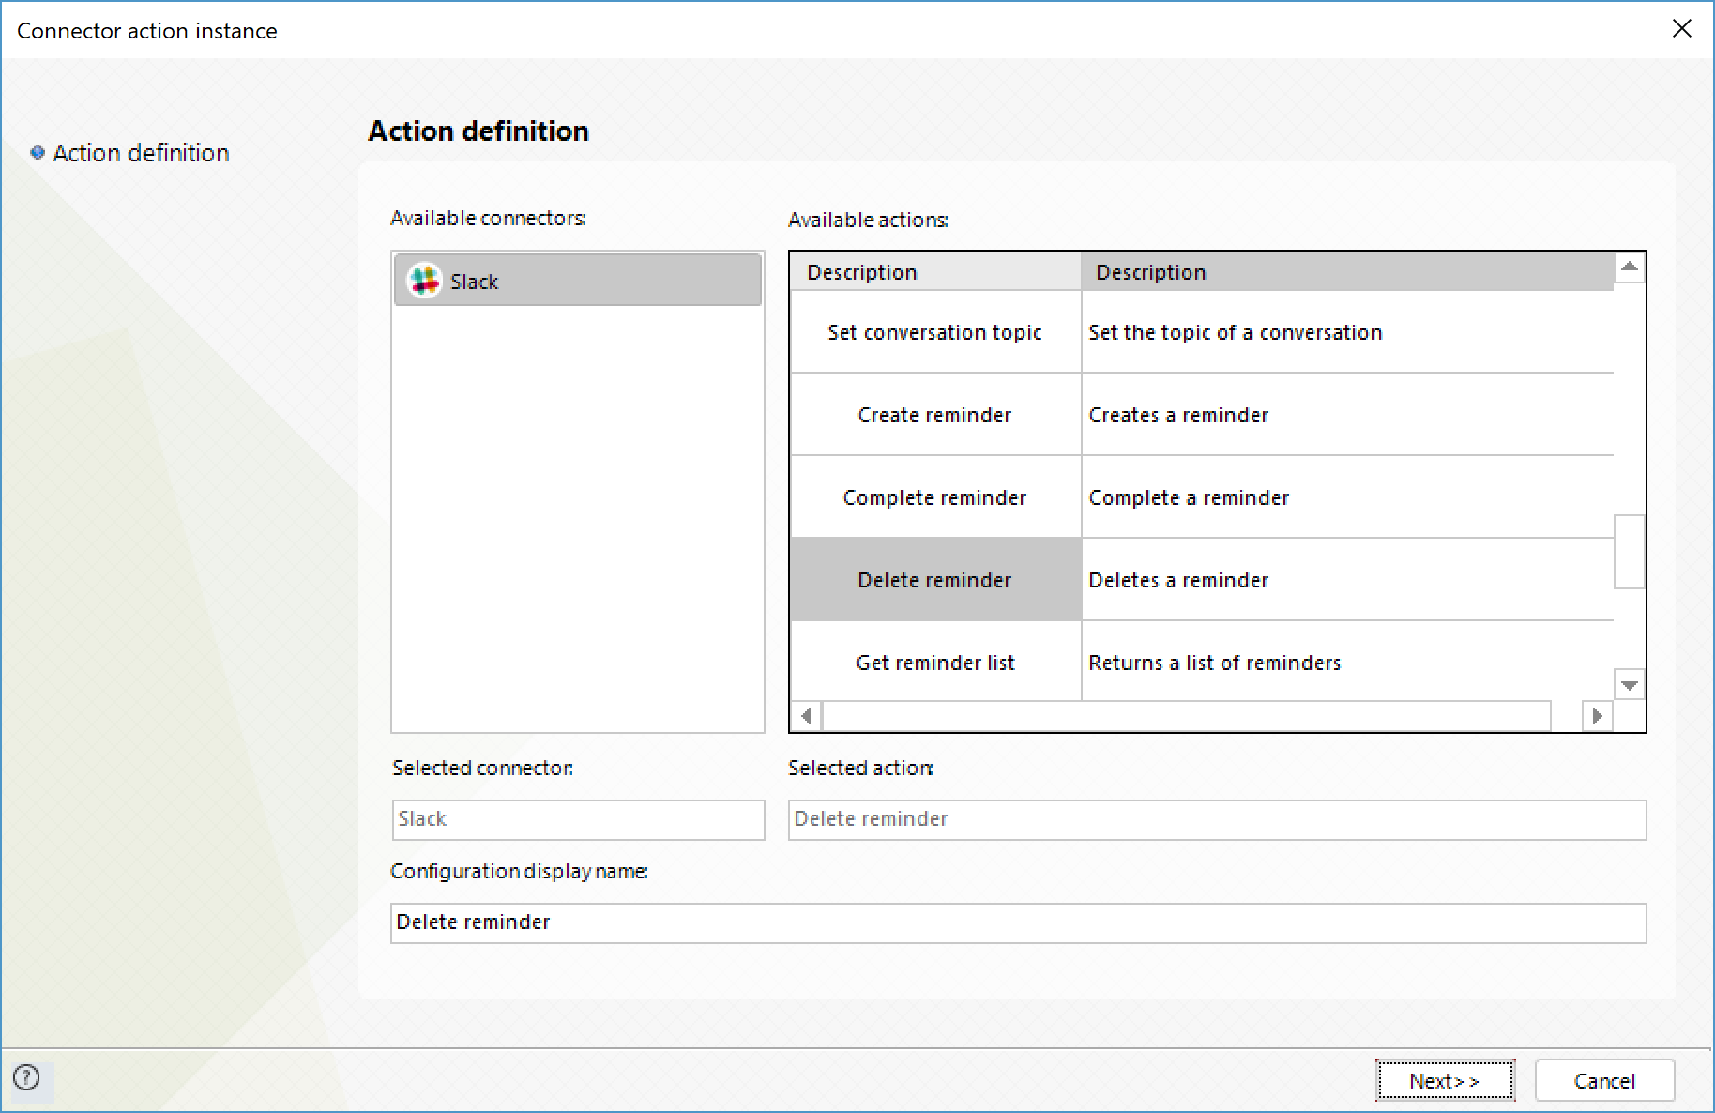Select the Get reminder list action
1715x1113 pixels.
pyautogui.click(x=935, y=662)
